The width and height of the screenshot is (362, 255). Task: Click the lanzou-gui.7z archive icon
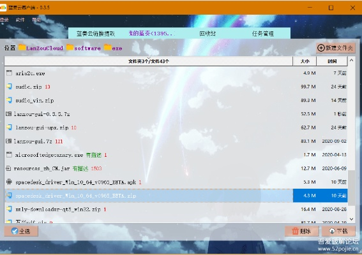tap(8, 141)
